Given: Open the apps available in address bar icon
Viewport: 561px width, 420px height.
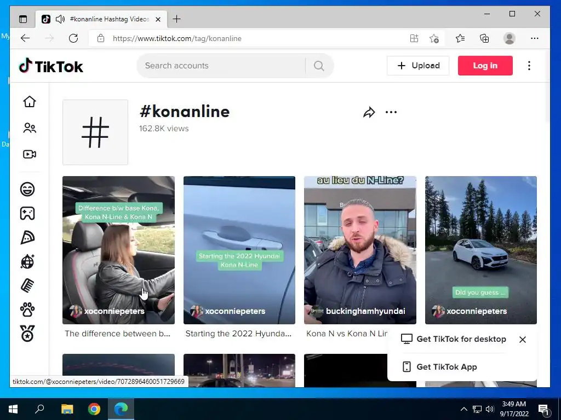Looking at the screenshot, I should pos(414,38).
